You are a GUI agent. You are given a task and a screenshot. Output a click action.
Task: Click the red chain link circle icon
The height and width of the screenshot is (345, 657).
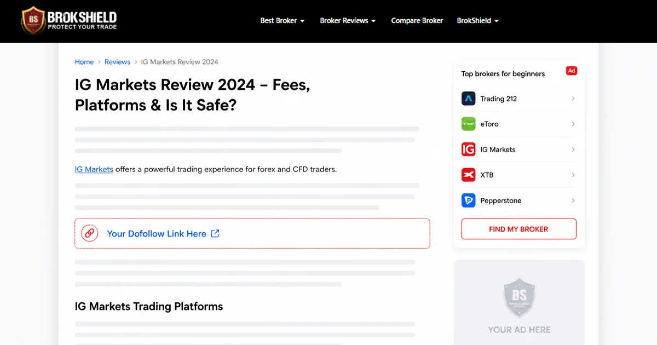(89, 233)
